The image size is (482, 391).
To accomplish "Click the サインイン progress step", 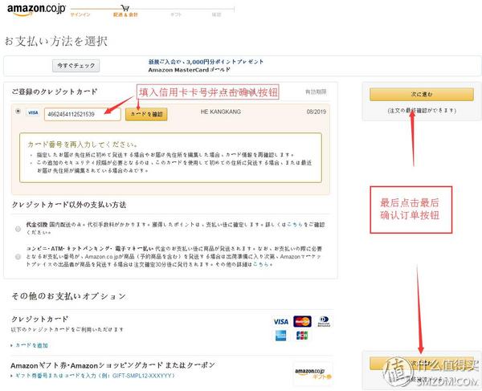I will tap(80, 14).
